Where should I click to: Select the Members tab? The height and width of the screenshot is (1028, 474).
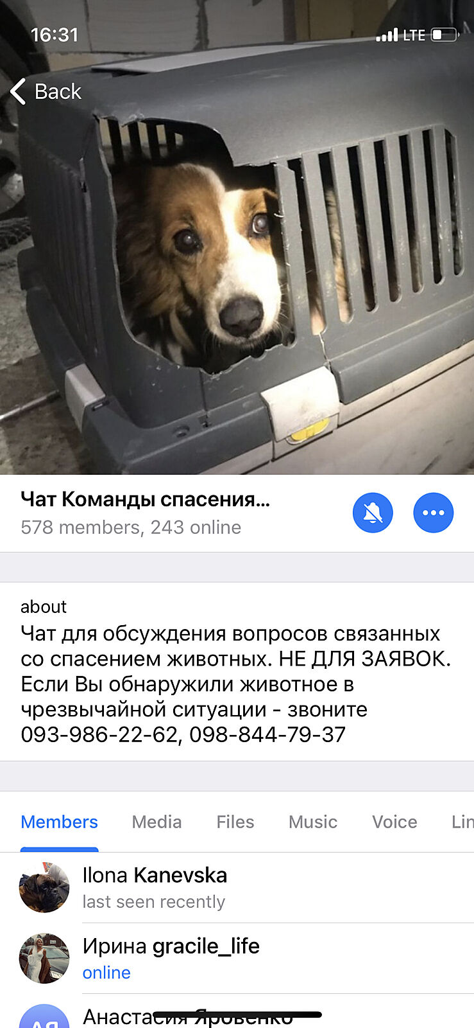59,822
